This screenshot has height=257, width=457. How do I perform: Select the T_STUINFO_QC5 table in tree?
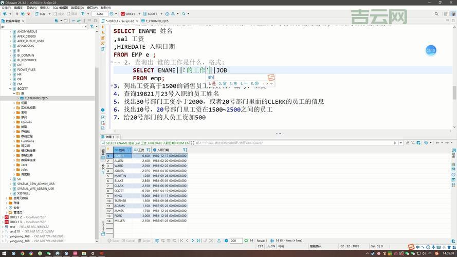point(36,98)
